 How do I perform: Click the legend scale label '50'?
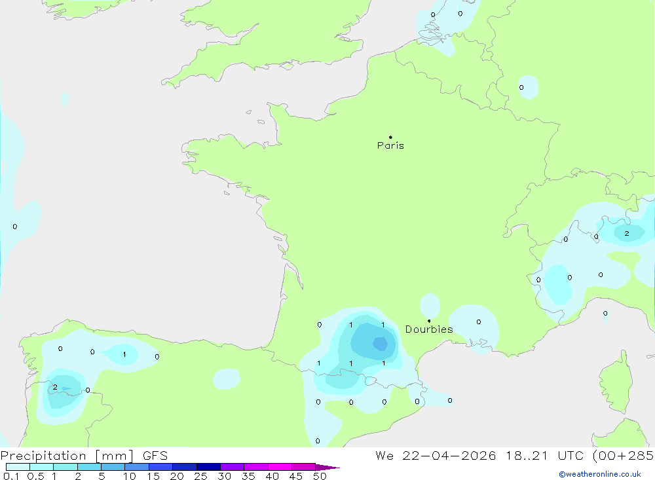click(320, 476)
